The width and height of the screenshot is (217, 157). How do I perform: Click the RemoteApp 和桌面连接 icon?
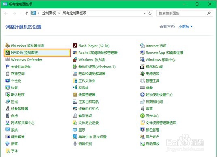coord(142,53)
